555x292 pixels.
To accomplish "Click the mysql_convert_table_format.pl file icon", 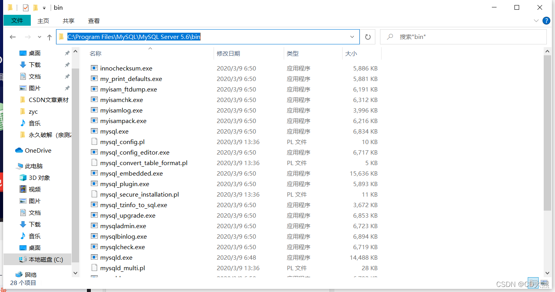I will pos(94,163).
